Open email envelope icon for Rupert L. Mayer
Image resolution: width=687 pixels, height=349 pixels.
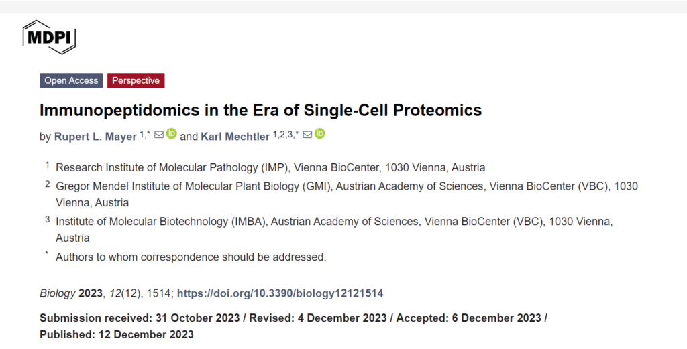(x=159, y=135)
